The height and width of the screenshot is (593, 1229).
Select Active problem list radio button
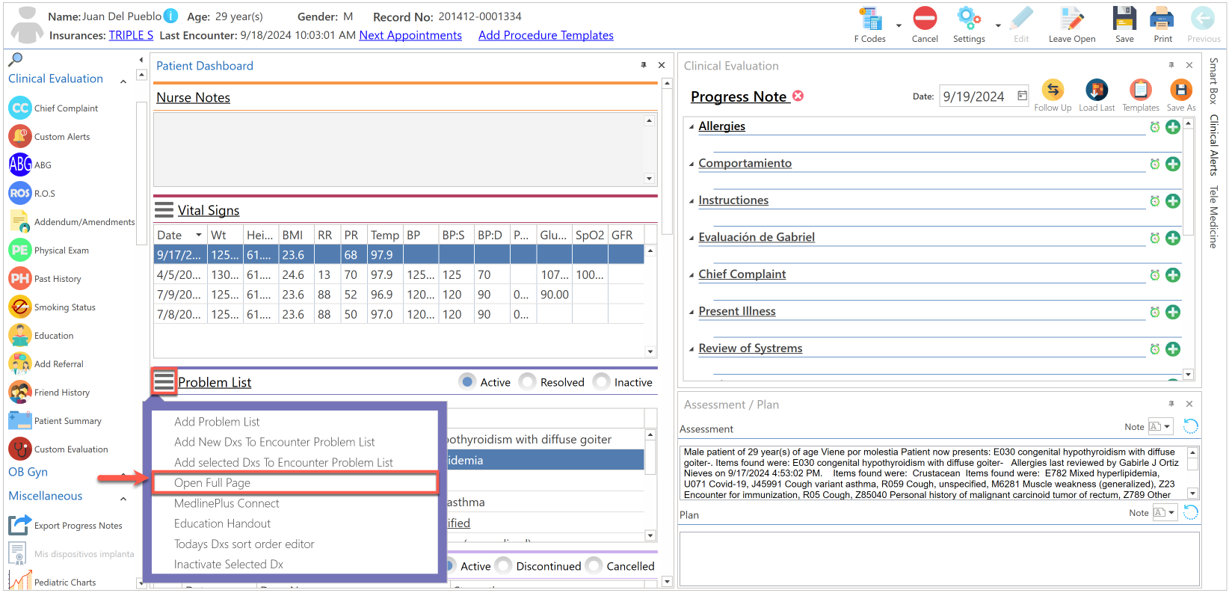pos(468,382)
